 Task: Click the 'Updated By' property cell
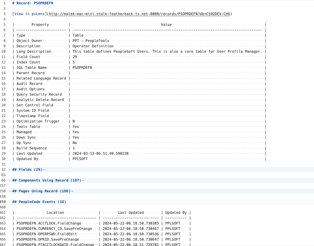point(27,159)
